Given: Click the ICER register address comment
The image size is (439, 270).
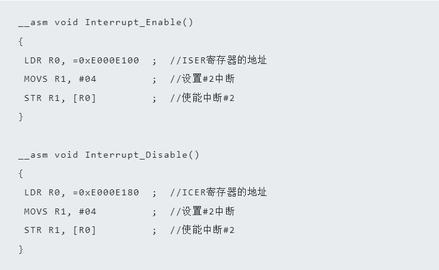Looking at the screenshot, I should [218, 192].
